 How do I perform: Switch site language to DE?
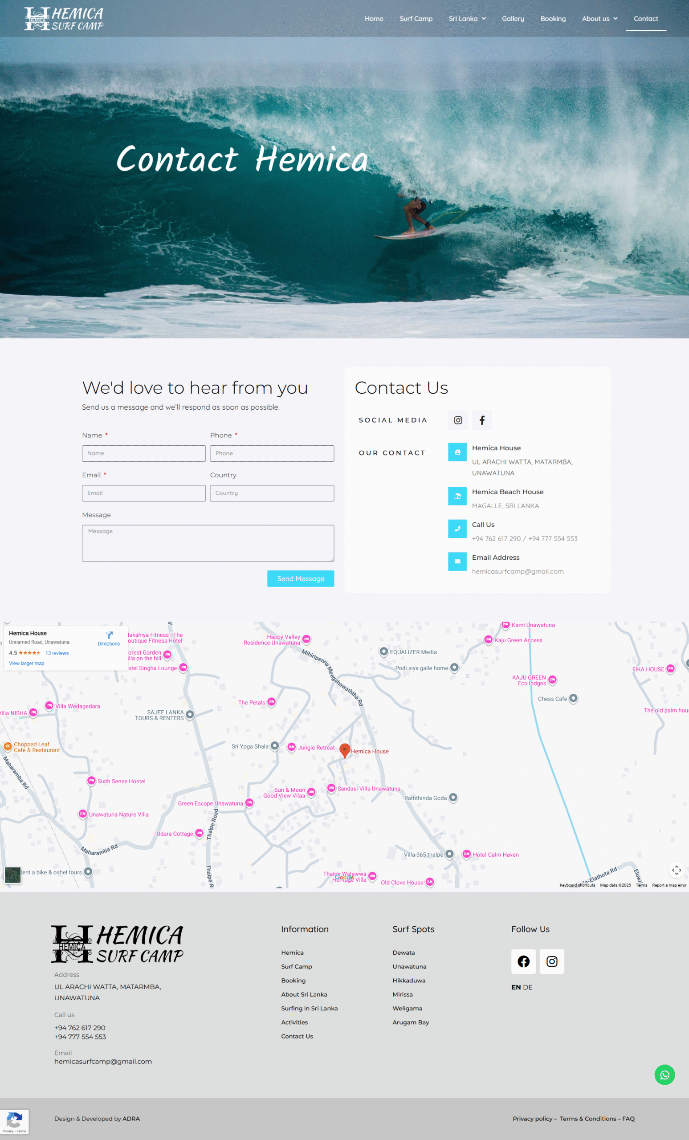[x=527, y=987]
